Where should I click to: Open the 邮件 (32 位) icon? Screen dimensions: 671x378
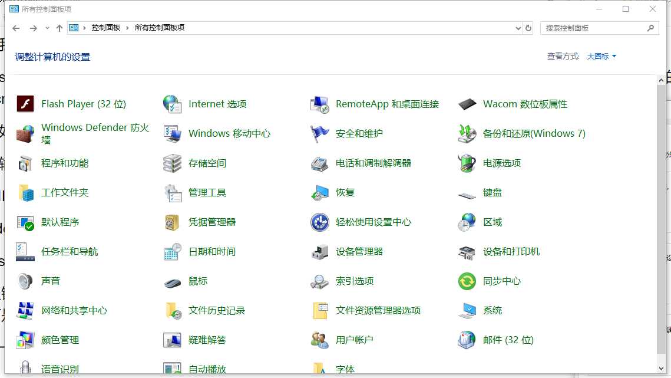coord(467,340)
